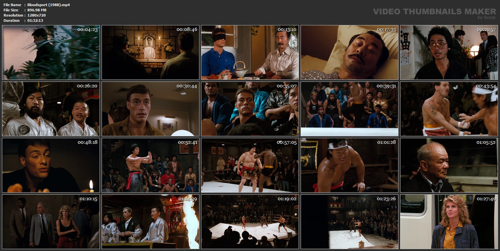Select the final thumbnail at 01:27:49
This screenshot has width=500, height=251.
tap(449, 222)
